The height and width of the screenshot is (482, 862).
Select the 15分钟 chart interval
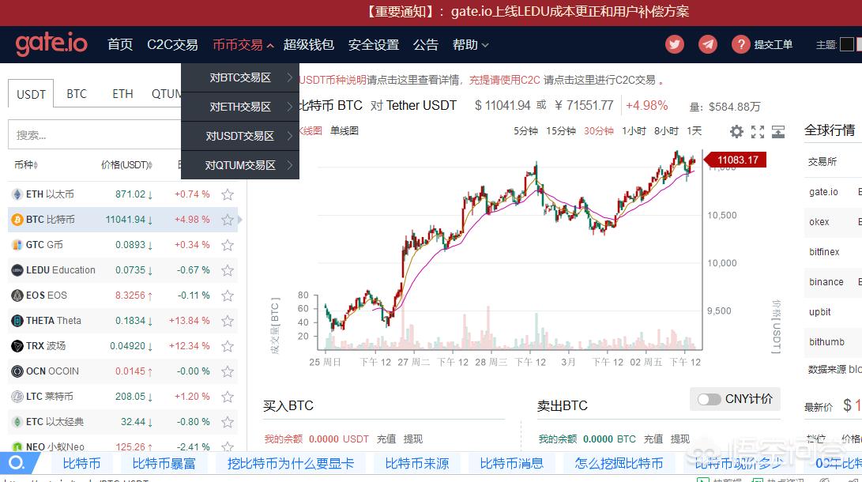point(561,130)
